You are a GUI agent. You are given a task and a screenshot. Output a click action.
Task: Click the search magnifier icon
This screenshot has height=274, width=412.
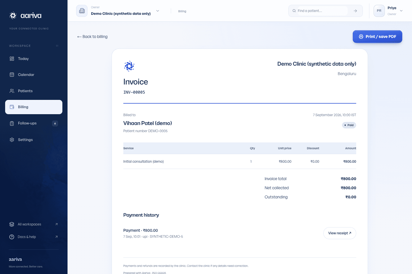294,11
